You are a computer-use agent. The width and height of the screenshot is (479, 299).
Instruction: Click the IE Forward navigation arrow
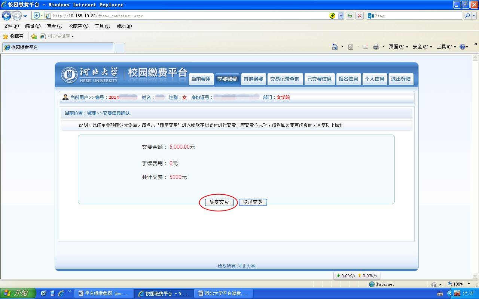[17, 16]
